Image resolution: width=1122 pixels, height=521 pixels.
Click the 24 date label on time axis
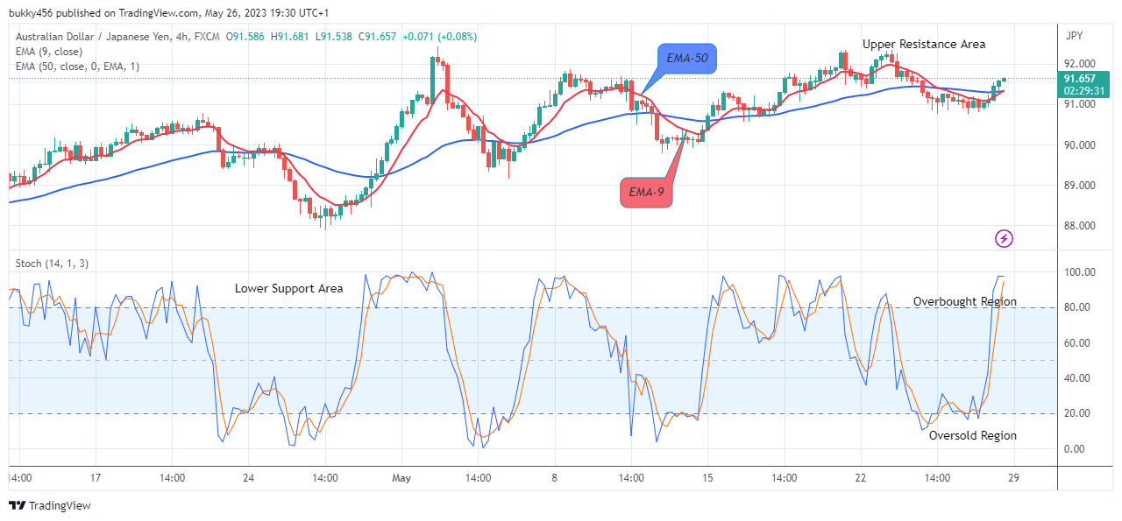click(248, 478)
